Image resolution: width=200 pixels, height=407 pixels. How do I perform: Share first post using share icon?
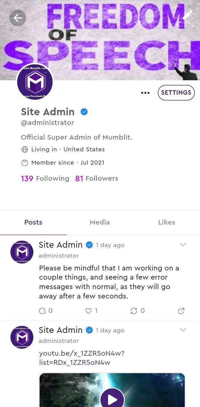click(x=181, y=311)
